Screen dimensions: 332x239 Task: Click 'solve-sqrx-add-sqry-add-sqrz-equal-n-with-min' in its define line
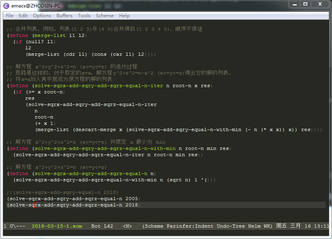tap(105, 148)
